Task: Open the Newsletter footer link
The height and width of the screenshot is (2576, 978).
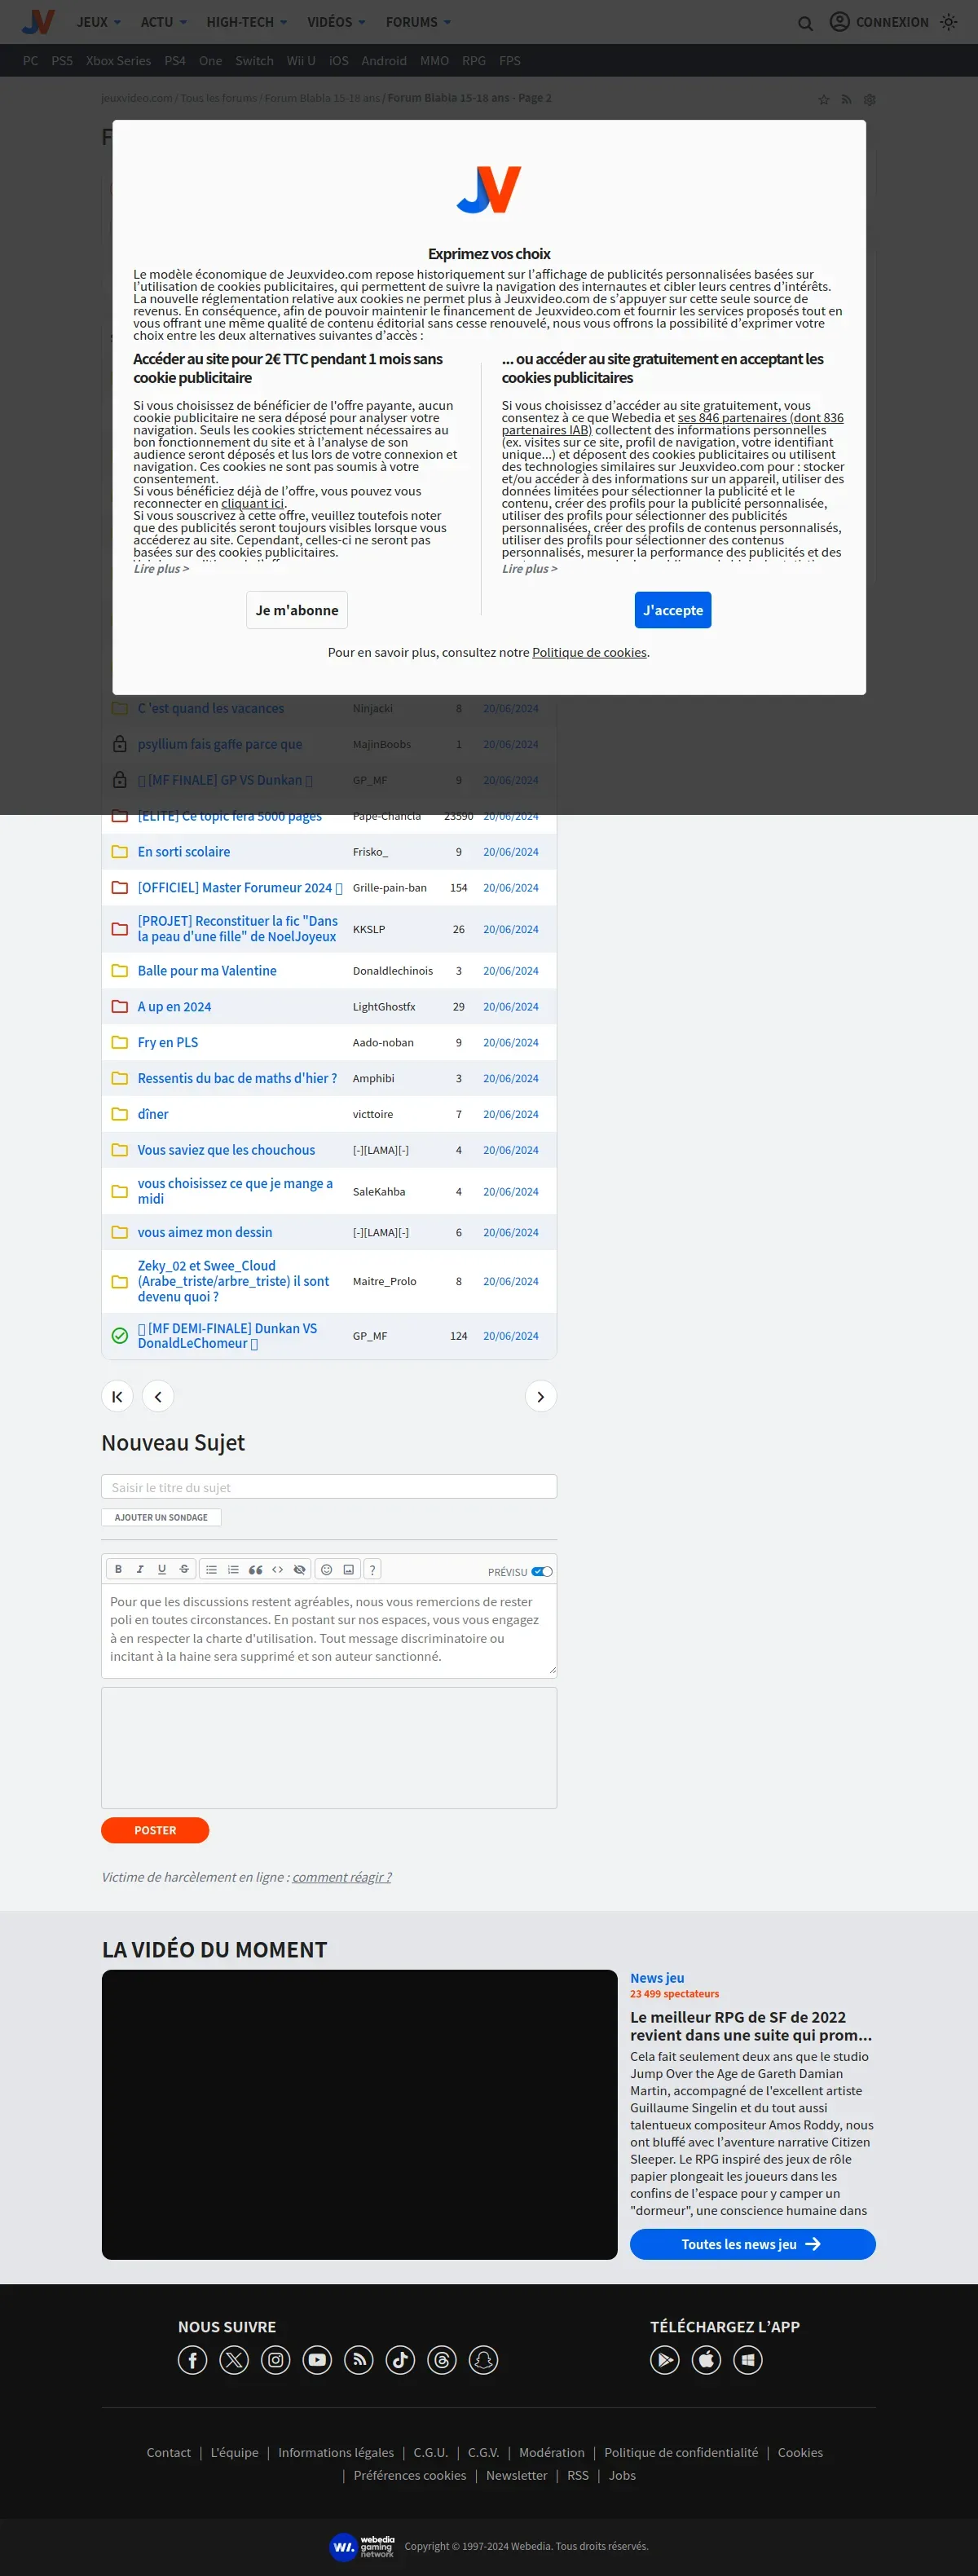Action: tap(517, 2475)
